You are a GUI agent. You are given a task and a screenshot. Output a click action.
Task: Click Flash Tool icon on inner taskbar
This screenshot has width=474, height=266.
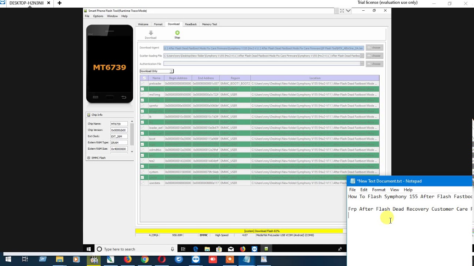(266, 249)
